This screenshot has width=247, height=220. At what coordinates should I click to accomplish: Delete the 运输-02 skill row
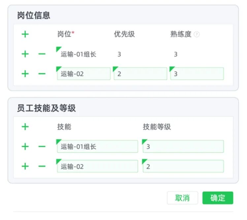(42, 166)
